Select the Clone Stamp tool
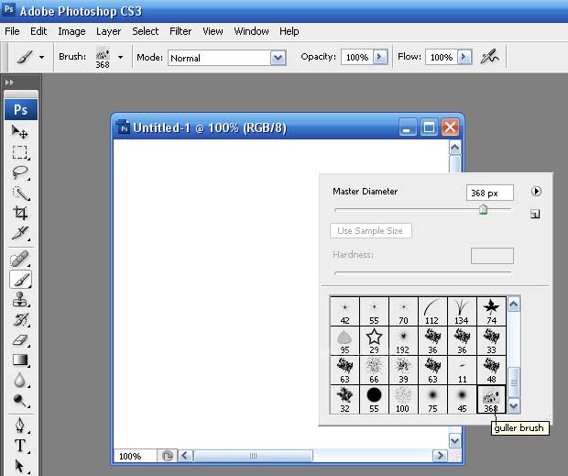Image resolution: width=568 pixels, height=476 pixels. tap(20, 299)
